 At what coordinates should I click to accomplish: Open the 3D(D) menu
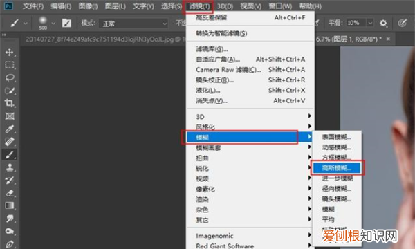coord(225,6)
